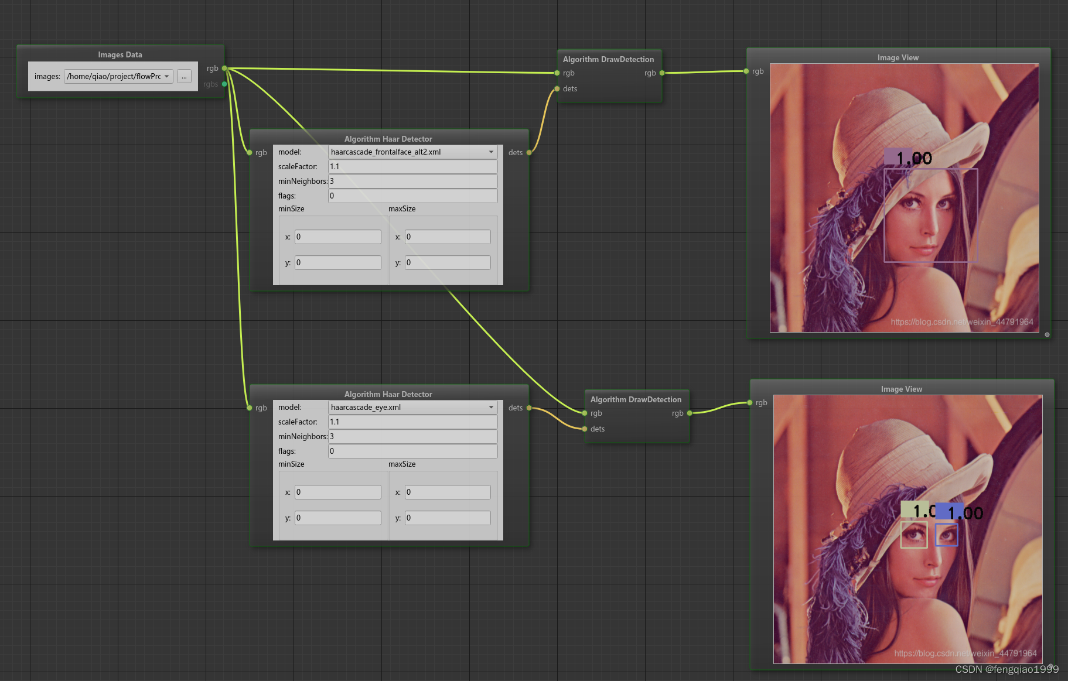Click maxSize x field in frontalface Haar Detector
Screen dimensions: 1068x681
coord(448,237)
